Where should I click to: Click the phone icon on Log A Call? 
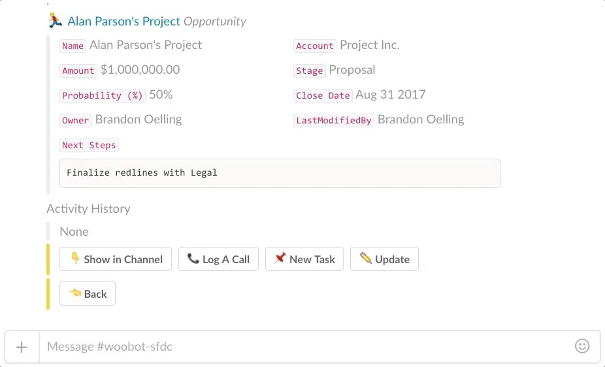click(x=193, y=258)
